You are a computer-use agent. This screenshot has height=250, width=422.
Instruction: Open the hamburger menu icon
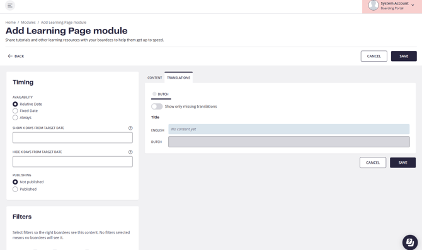pyautogui.click(x=10, y=6)
